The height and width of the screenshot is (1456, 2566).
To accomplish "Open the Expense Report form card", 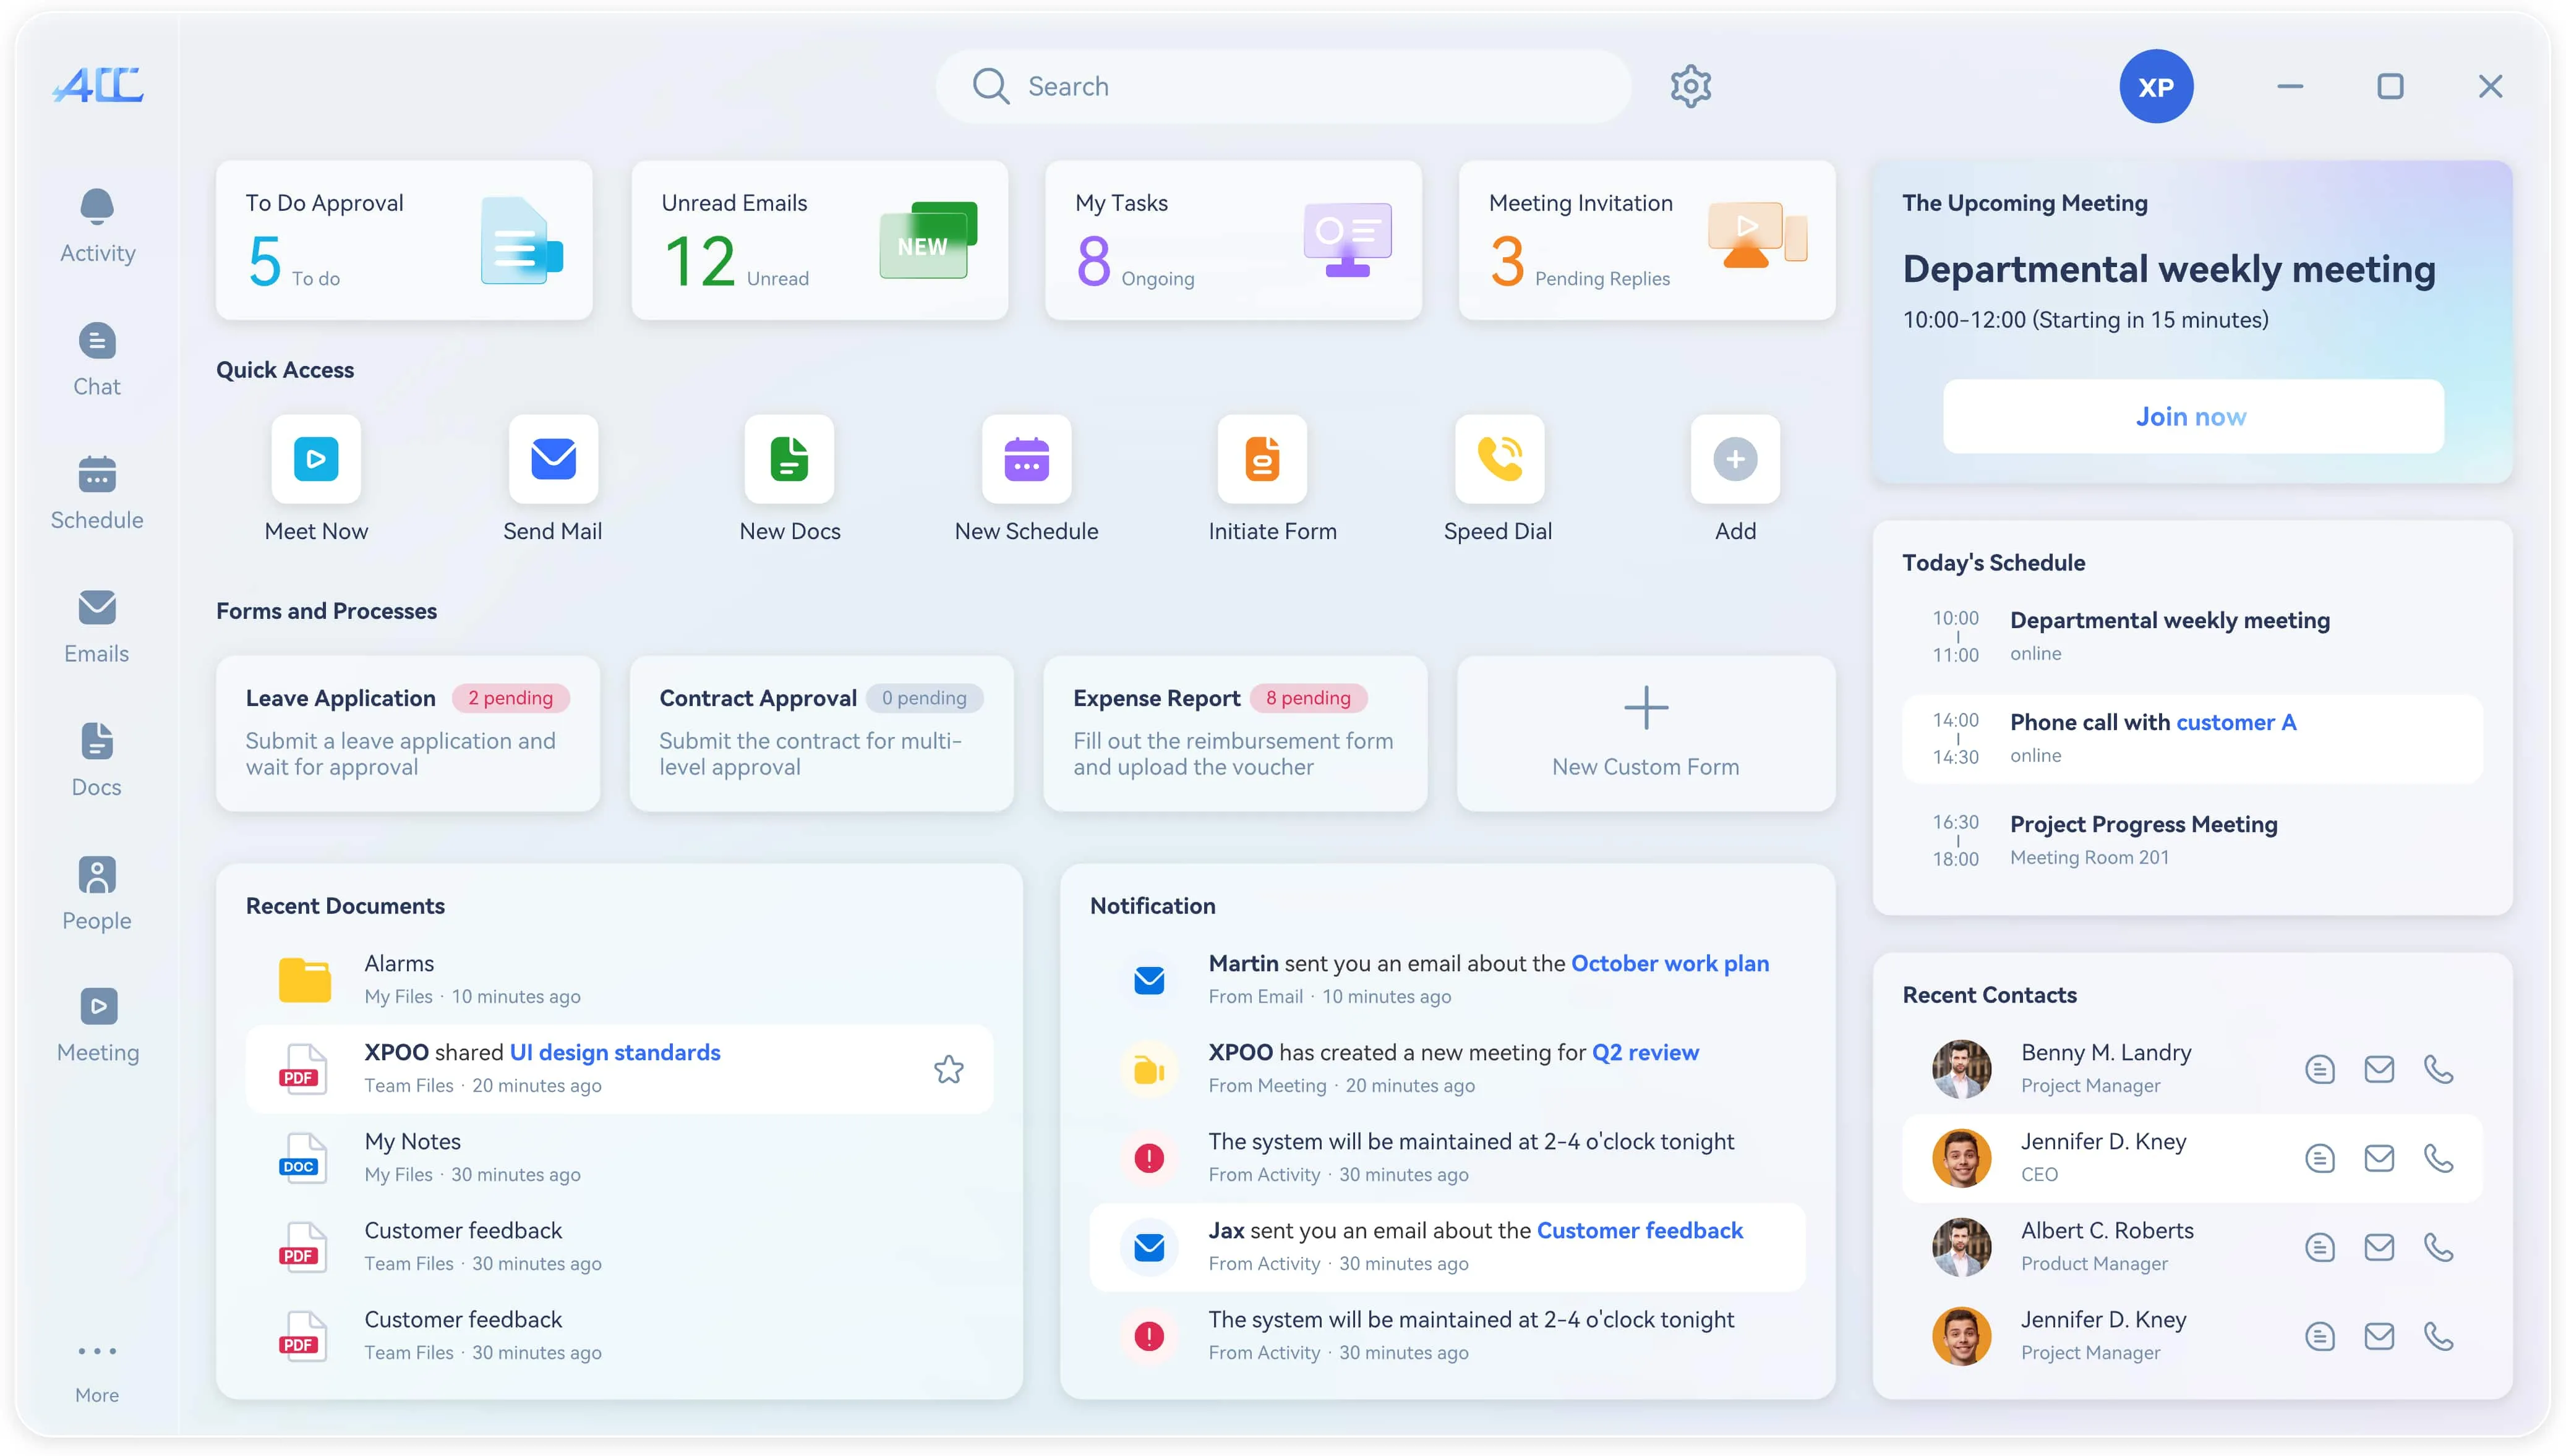I will point(1234,732).
